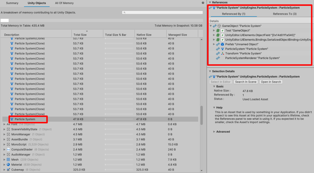
Task: Click the search field above the table
Action: pos(162,12)
